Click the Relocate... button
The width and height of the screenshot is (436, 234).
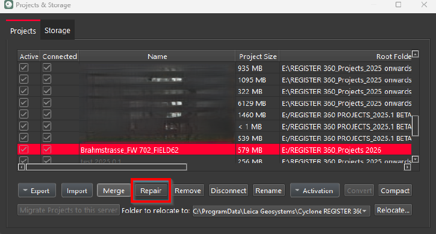[393, 211]
